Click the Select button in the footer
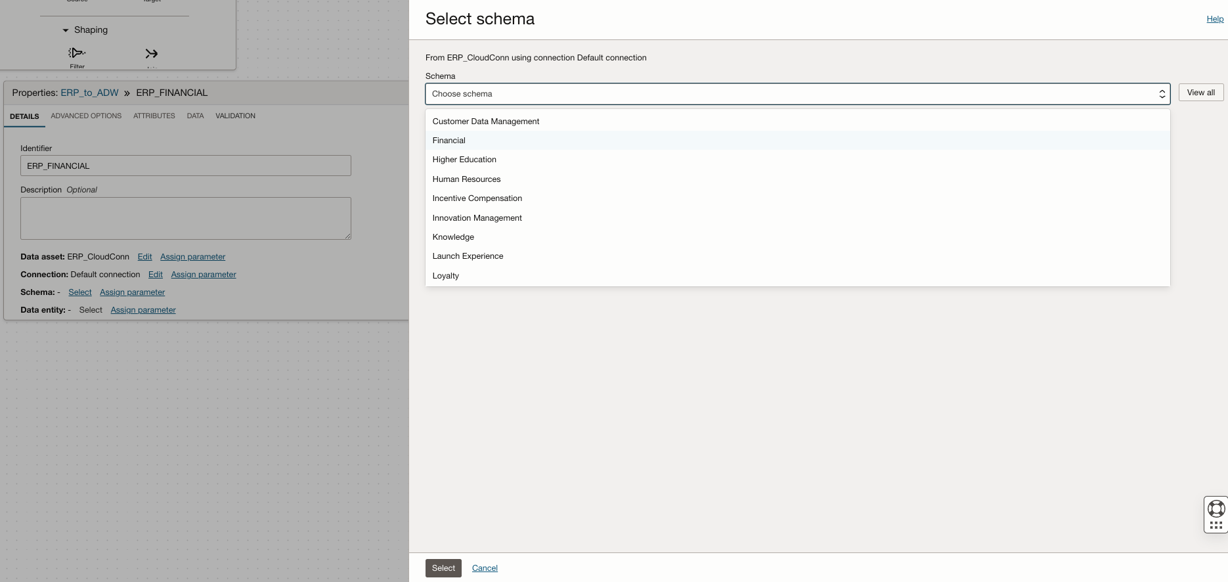The image size is (1228, 582). 443,568
